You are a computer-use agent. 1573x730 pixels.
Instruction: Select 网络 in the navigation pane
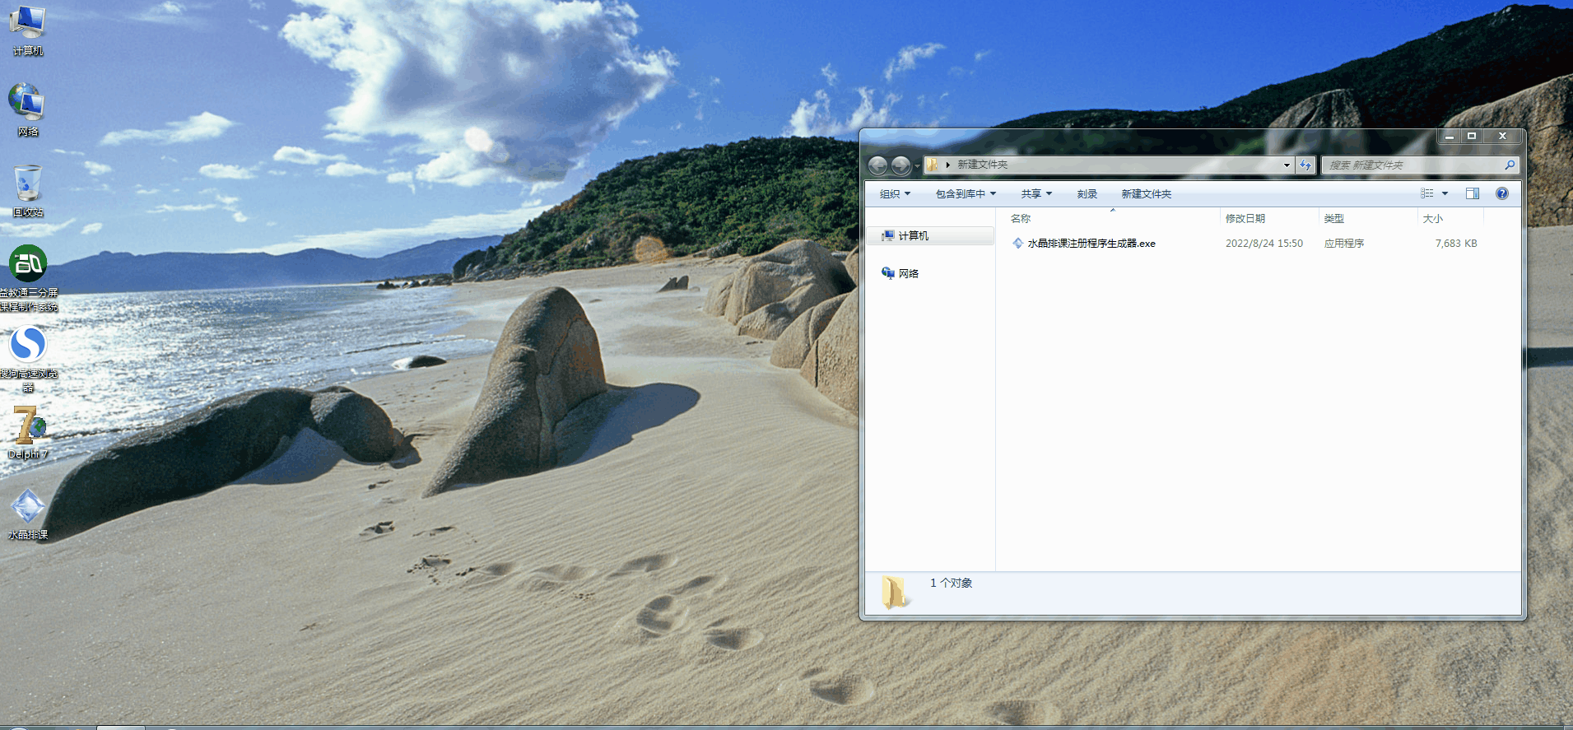point(908,274)
